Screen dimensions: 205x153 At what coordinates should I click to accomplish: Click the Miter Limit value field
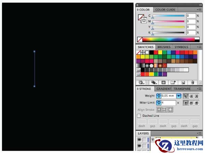(168, 103)
